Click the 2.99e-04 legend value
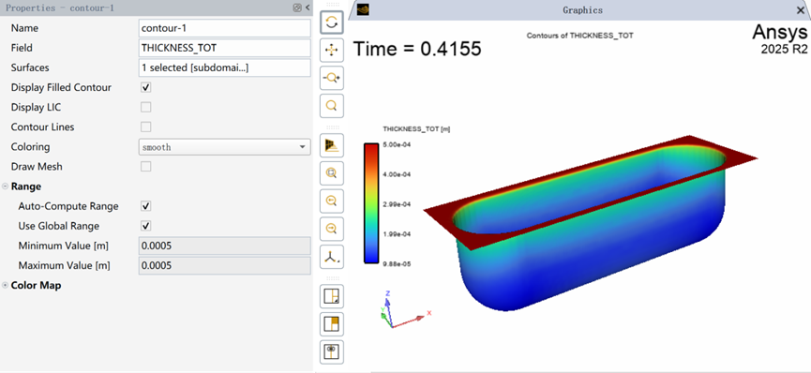The width and height of the screenshot is (811, 373). [x=397, y=204]
